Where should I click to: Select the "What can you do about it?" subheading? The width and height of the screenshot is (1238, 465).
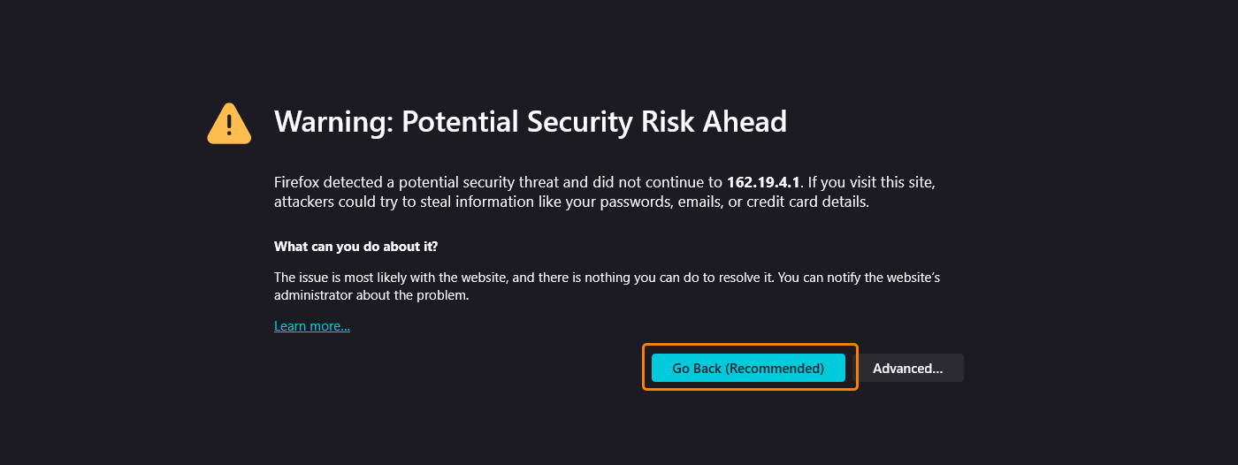[x=355, y=246]
